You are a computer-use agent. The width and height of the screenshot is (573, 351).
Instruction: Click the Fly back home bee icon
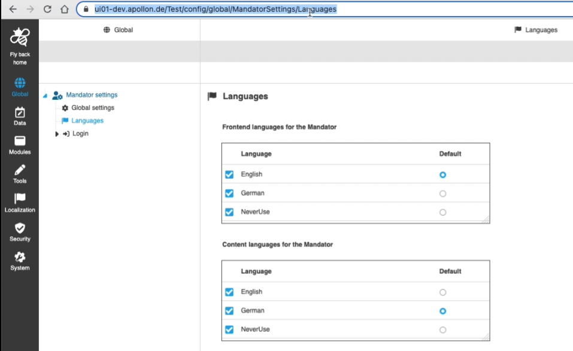[20, 38]
